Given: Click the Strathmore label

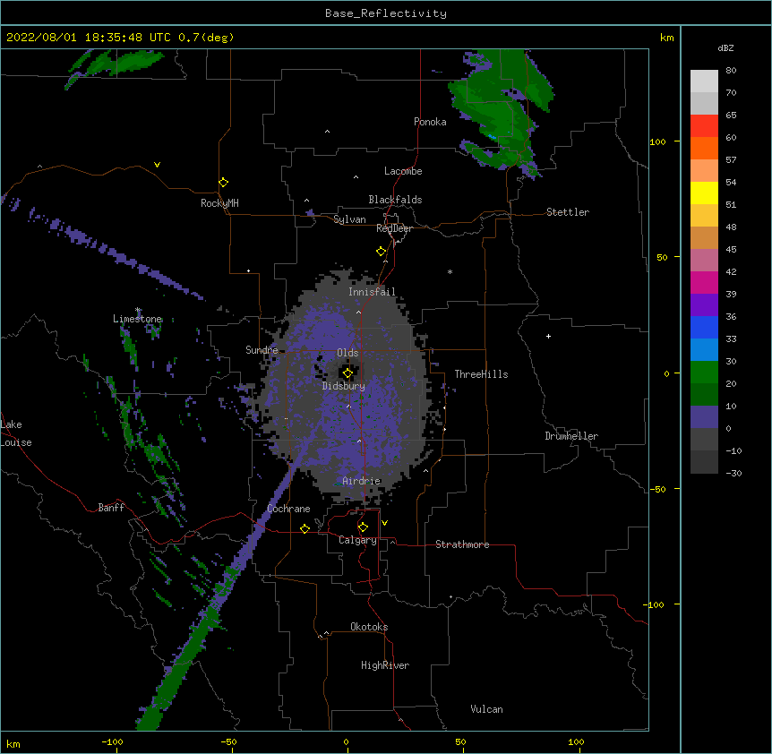Looking at the screenshot, I should [462, 544].
